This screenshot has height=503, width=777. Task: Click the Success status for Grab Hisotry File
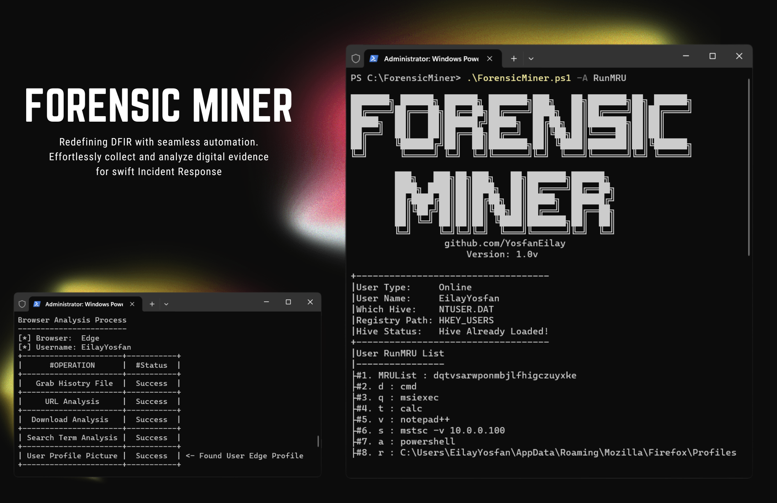151,383
